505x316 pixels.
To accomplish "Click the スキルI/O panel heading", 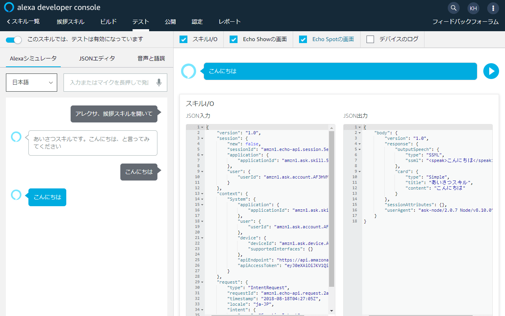I will coord(200,103).
